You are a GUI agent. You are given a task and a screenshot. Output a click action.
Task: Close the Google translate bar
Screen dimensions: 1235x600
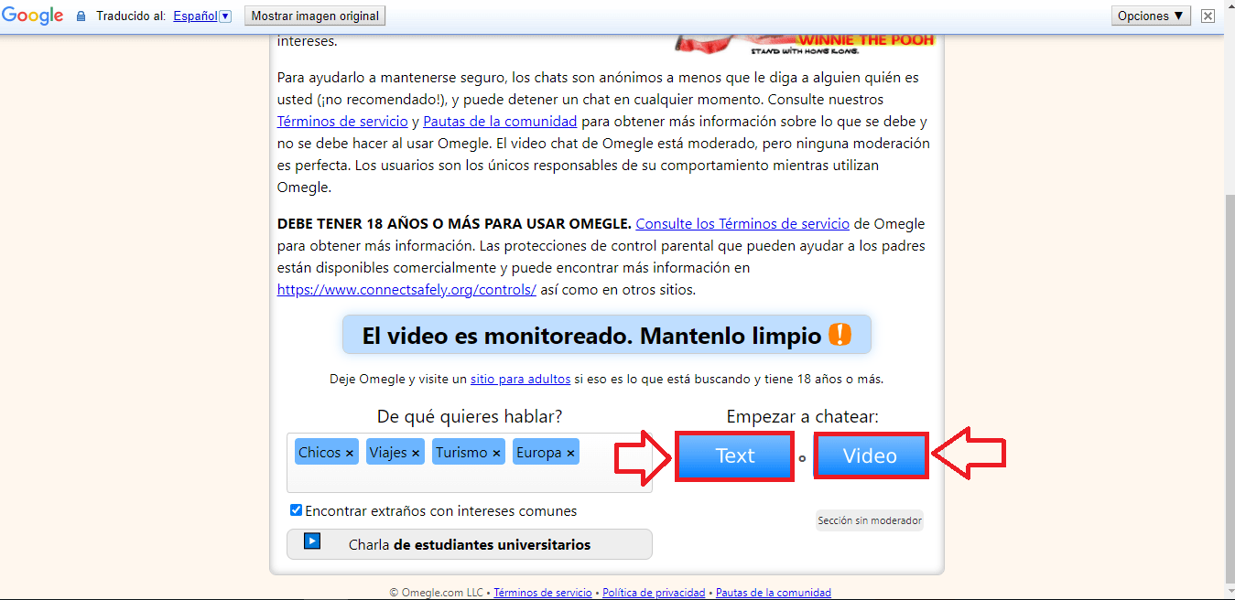[x=1208, y=16]
